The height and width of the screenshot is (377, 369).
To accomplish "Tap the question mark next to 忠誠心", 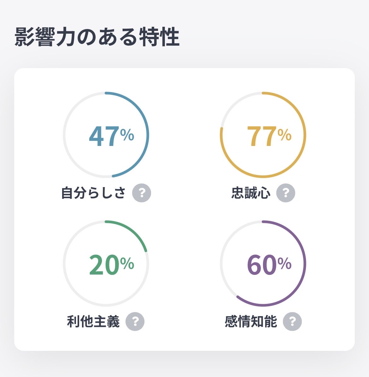I will [x=285, y=193].
